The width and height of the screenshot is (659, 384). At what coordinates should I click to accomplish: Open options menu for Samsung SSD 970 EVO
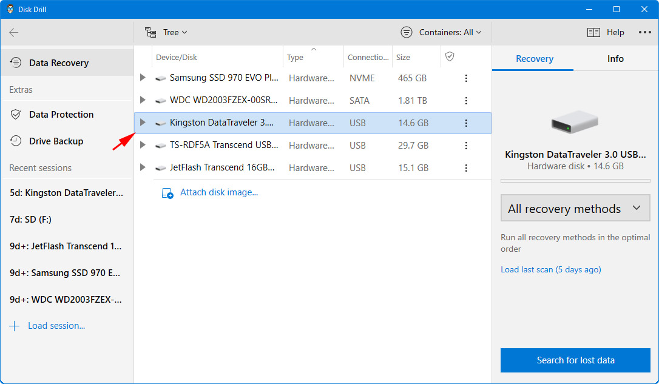tap(466, 78)
